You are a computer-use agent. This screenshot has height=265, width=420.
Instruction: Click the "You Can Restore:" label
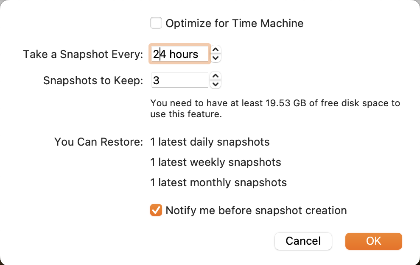click(99, 142)
